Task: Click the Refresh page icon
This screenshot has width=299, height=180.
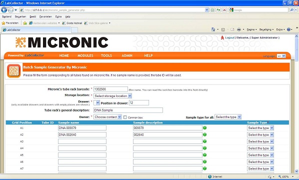Action: (218, 10)
